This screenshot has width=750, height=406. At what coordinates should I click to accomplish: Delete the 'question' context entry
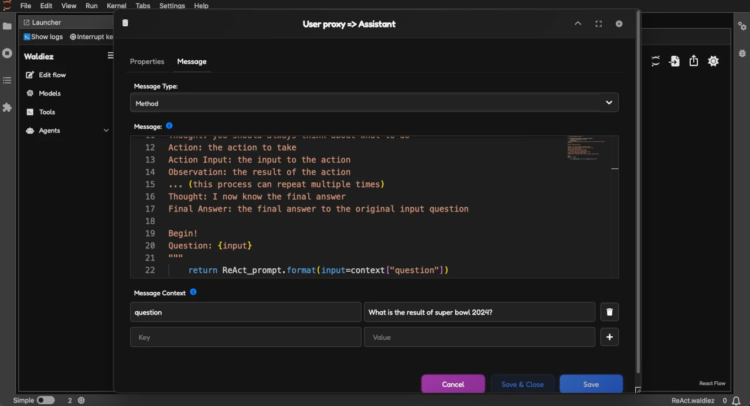pyautogui.click(x=609, y=312)
